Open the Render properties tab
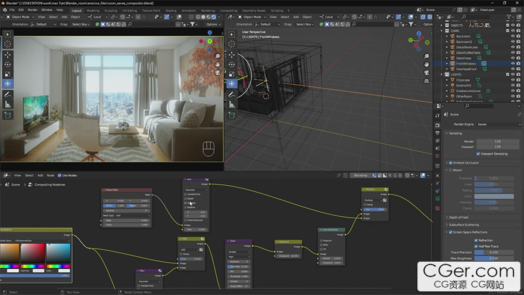 [x=438, y=125]
